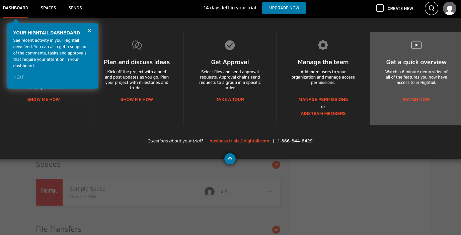Click the Upgrade Now button
The image size is (461, 235).
[x=284, y=8]
